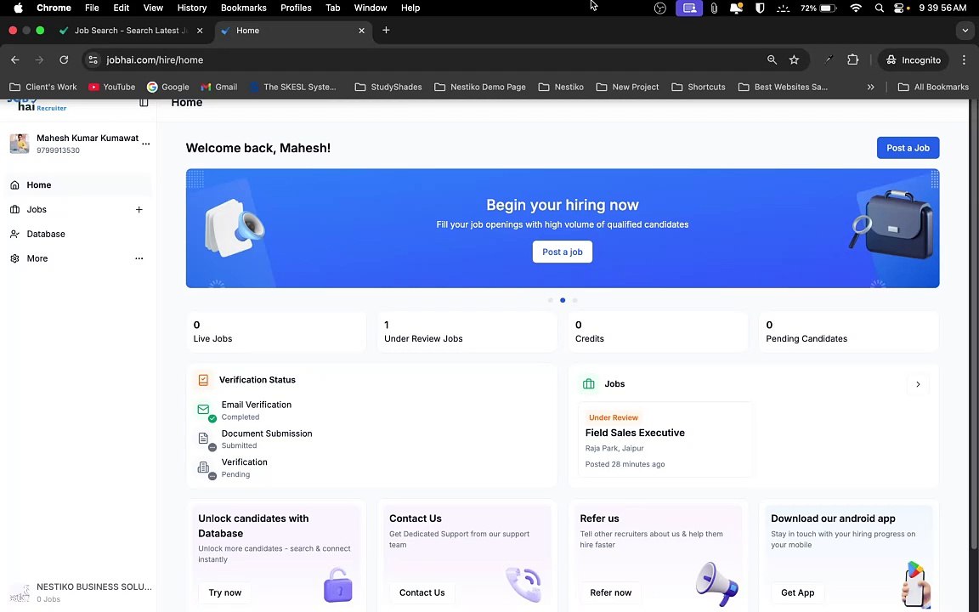The image size is (979, 612).
Task: Collapse the sidebar panel icon
Action: (144, 102)
